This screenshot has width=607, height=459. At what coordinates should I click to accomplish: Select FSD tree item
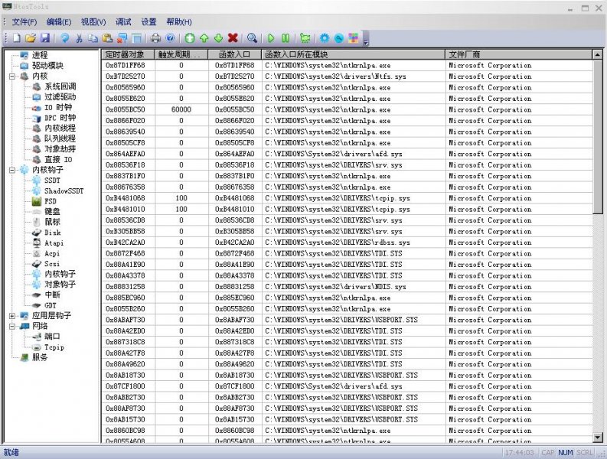(x=51, y=201)
